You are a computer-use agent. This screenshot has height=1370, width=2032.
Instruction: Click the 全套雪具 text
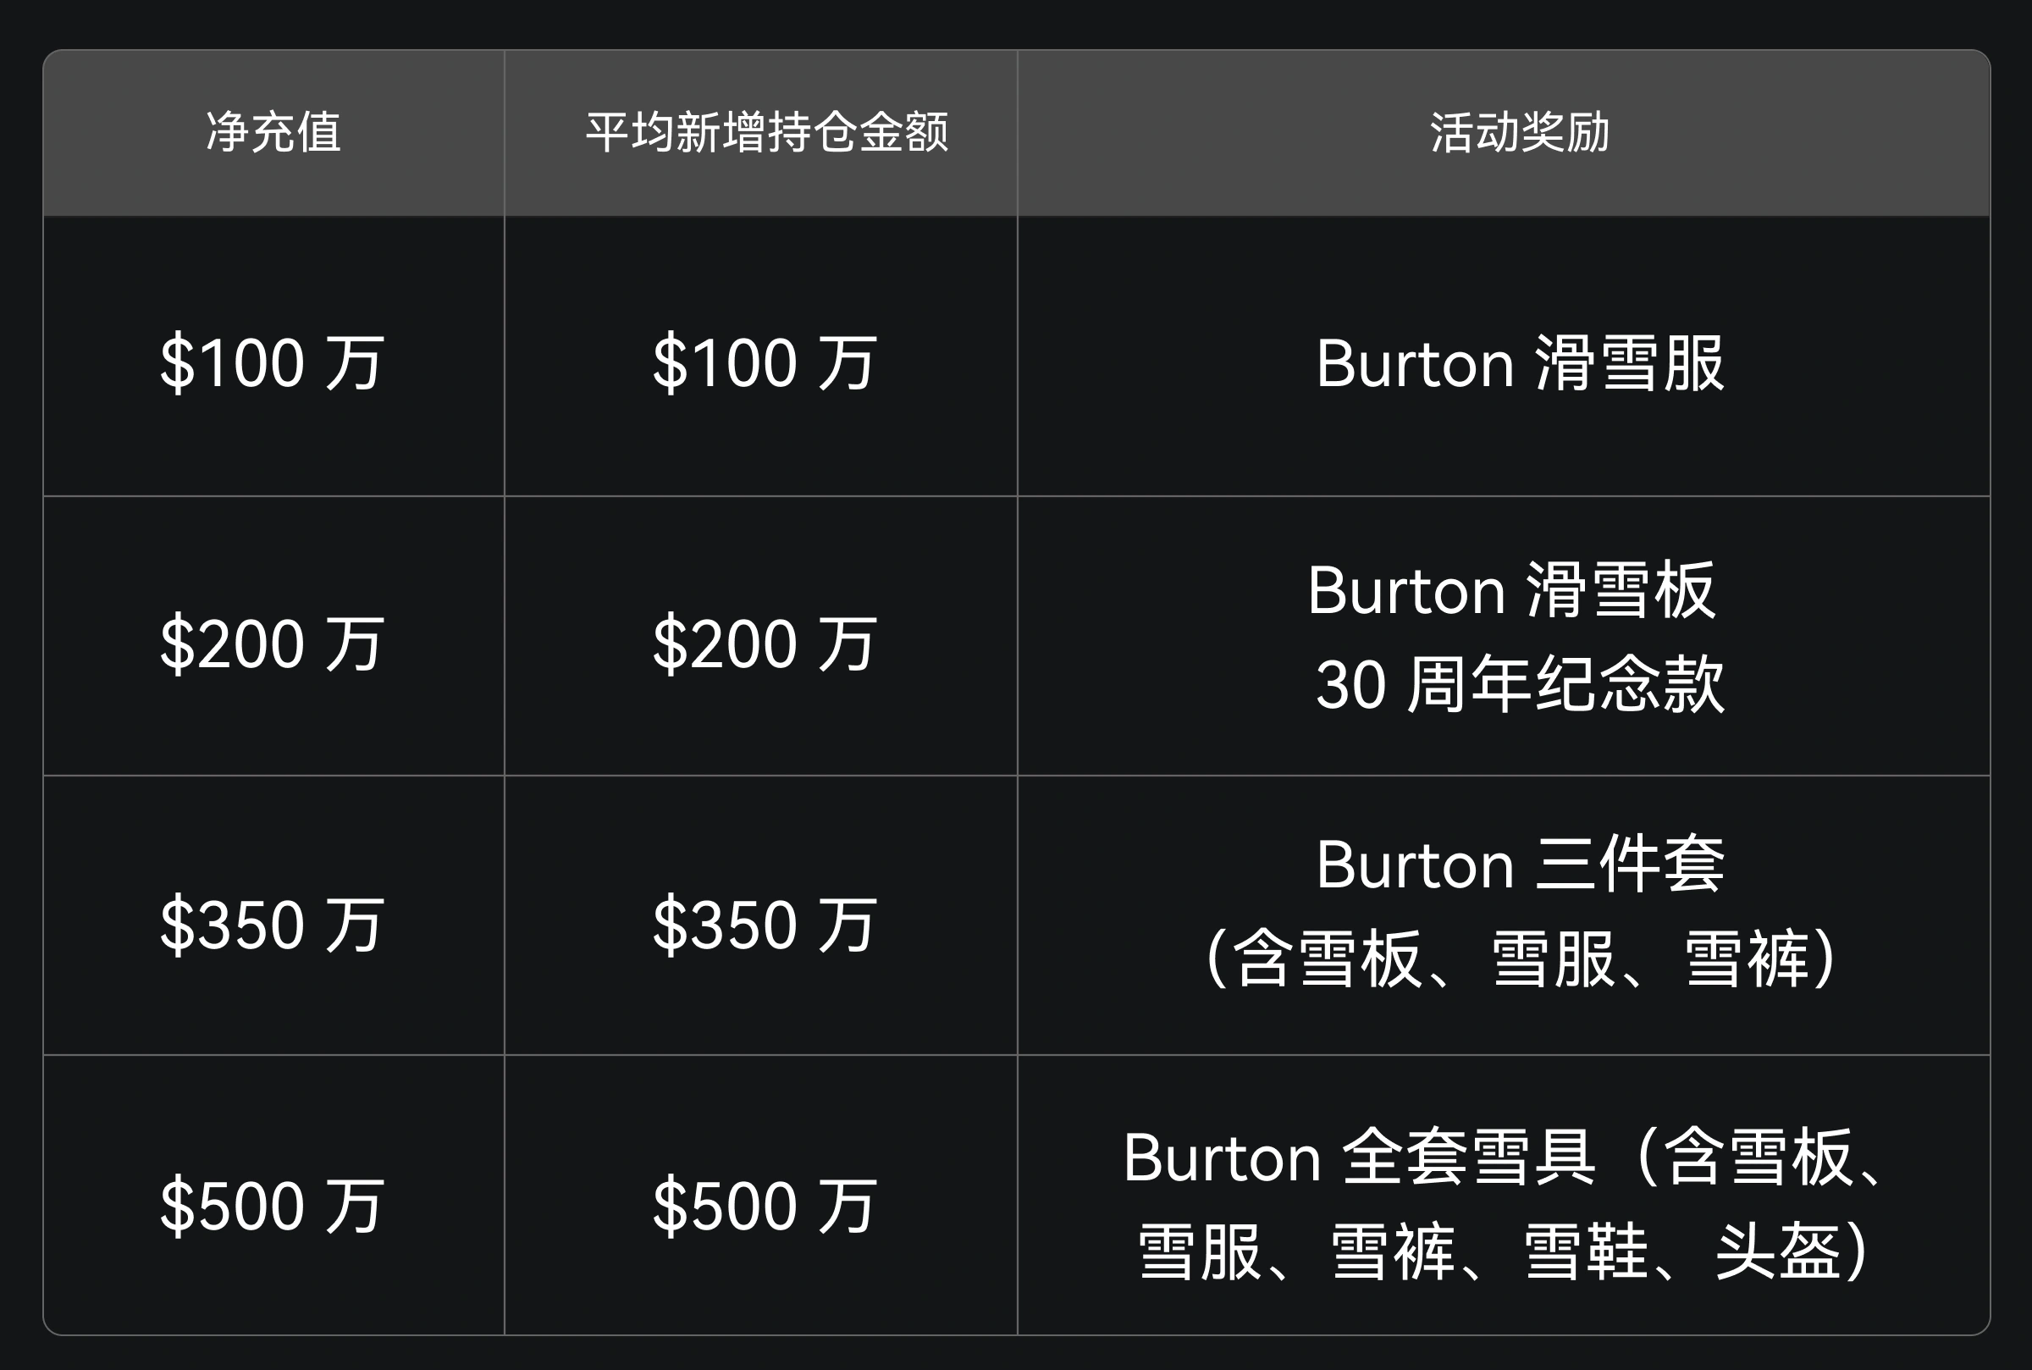1468,1157
